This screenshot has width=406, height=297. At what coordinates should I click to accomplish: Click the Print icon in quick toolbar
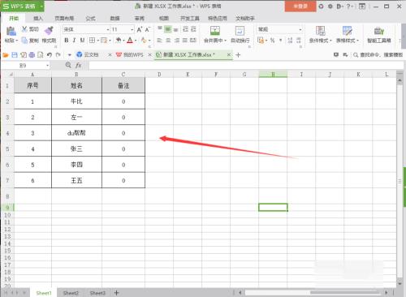[32, 55]
